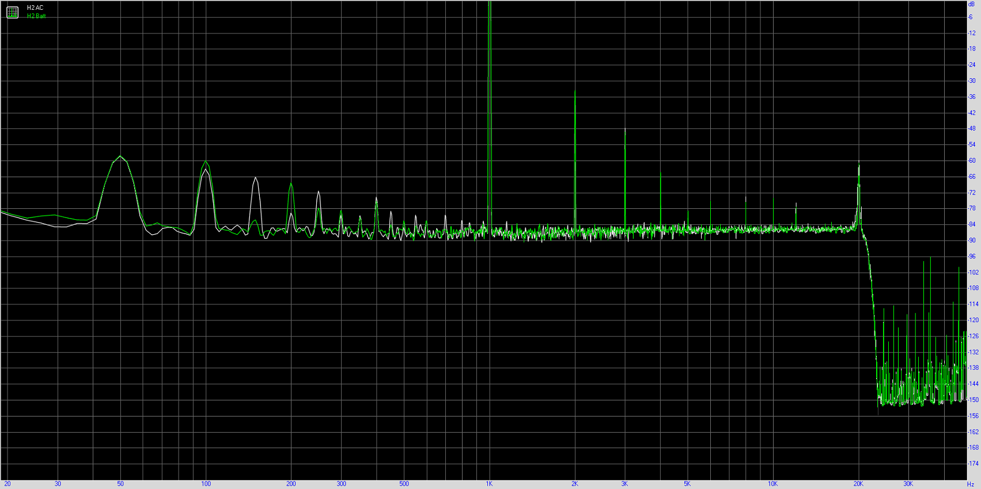The height and width of the screenshot is (489, 981).
Task: Click the "10K" frequency axis label
Action: [772, 484]
